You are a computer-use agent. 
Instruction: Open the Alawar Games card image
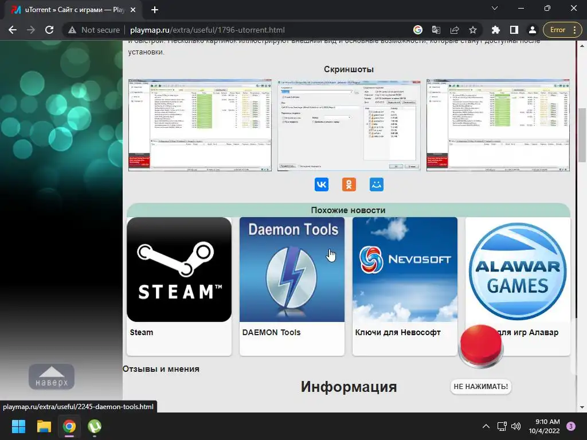pyautogui.click(x=518, y=269)
